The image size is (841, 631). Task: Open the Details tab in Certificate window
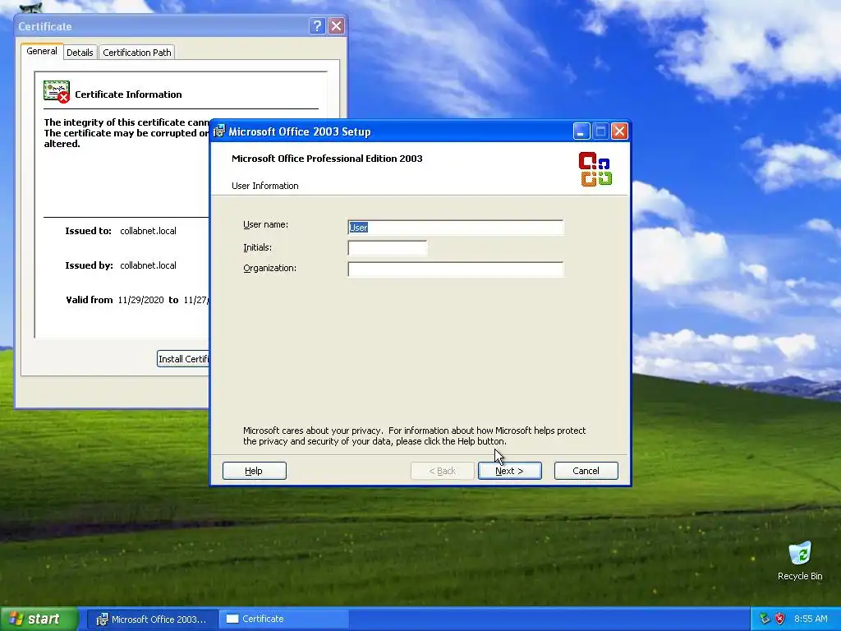click(x=80, y=52)
